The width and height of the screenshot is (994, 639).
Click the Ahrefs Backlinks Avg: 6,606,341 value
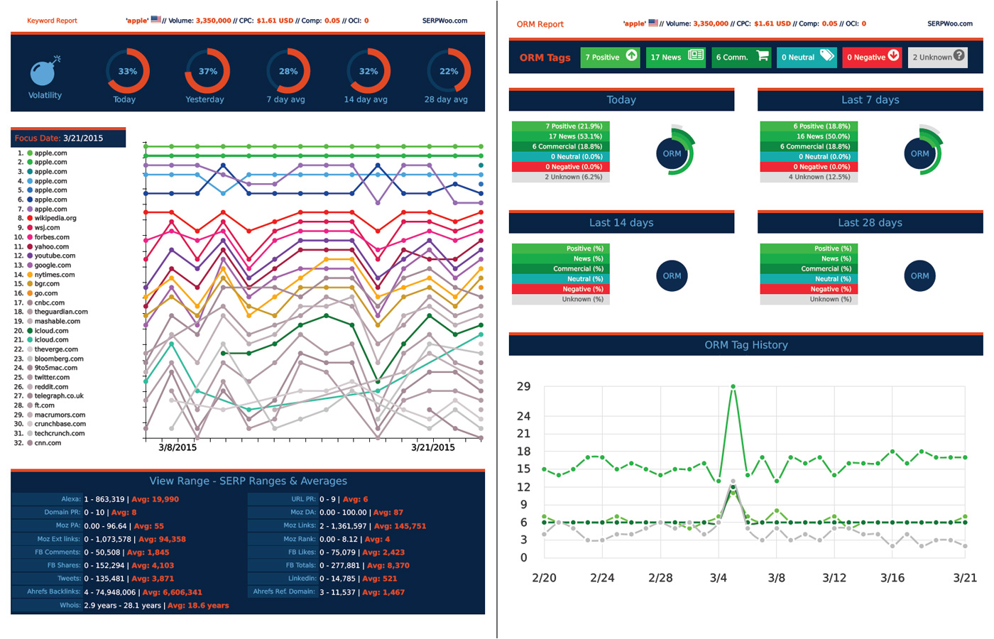point(172,592)
